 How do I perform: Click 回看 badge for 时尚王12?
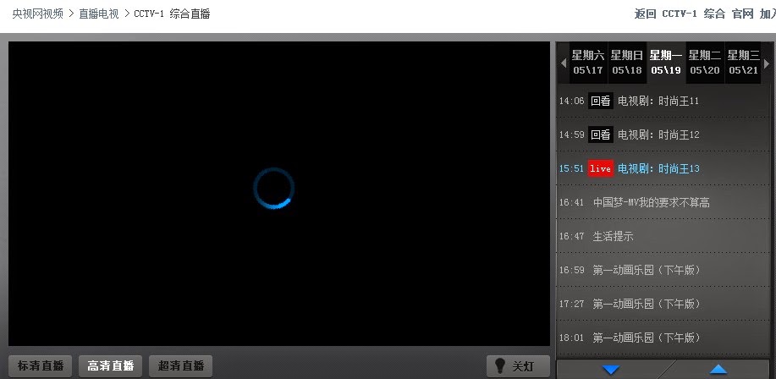600,135
